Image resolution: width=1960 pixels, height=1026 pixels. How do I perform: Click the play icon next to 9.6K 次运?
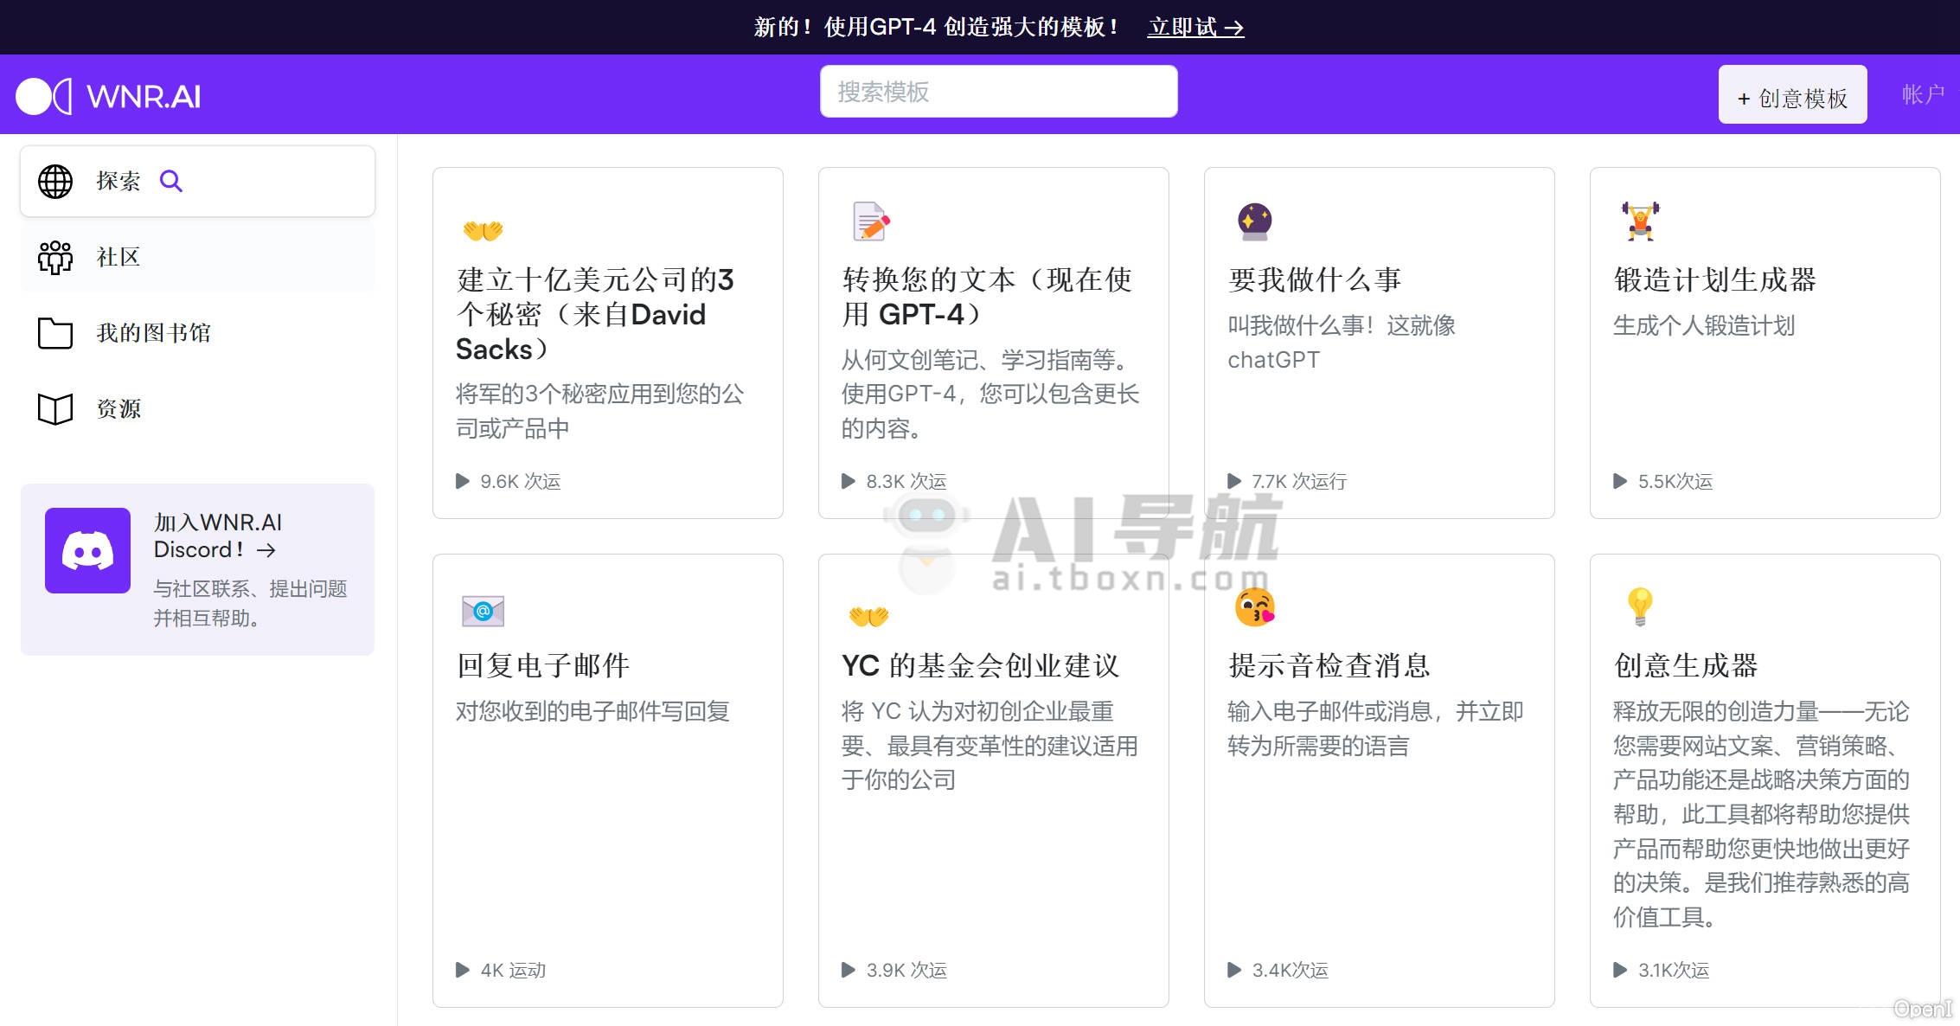[463, 482]
